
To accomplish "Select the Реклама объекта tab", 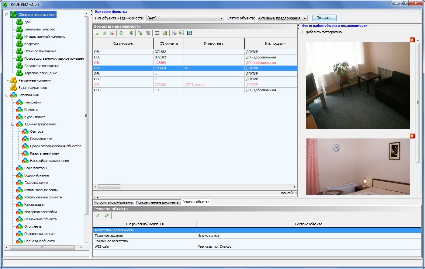I will tap(196, 202).
